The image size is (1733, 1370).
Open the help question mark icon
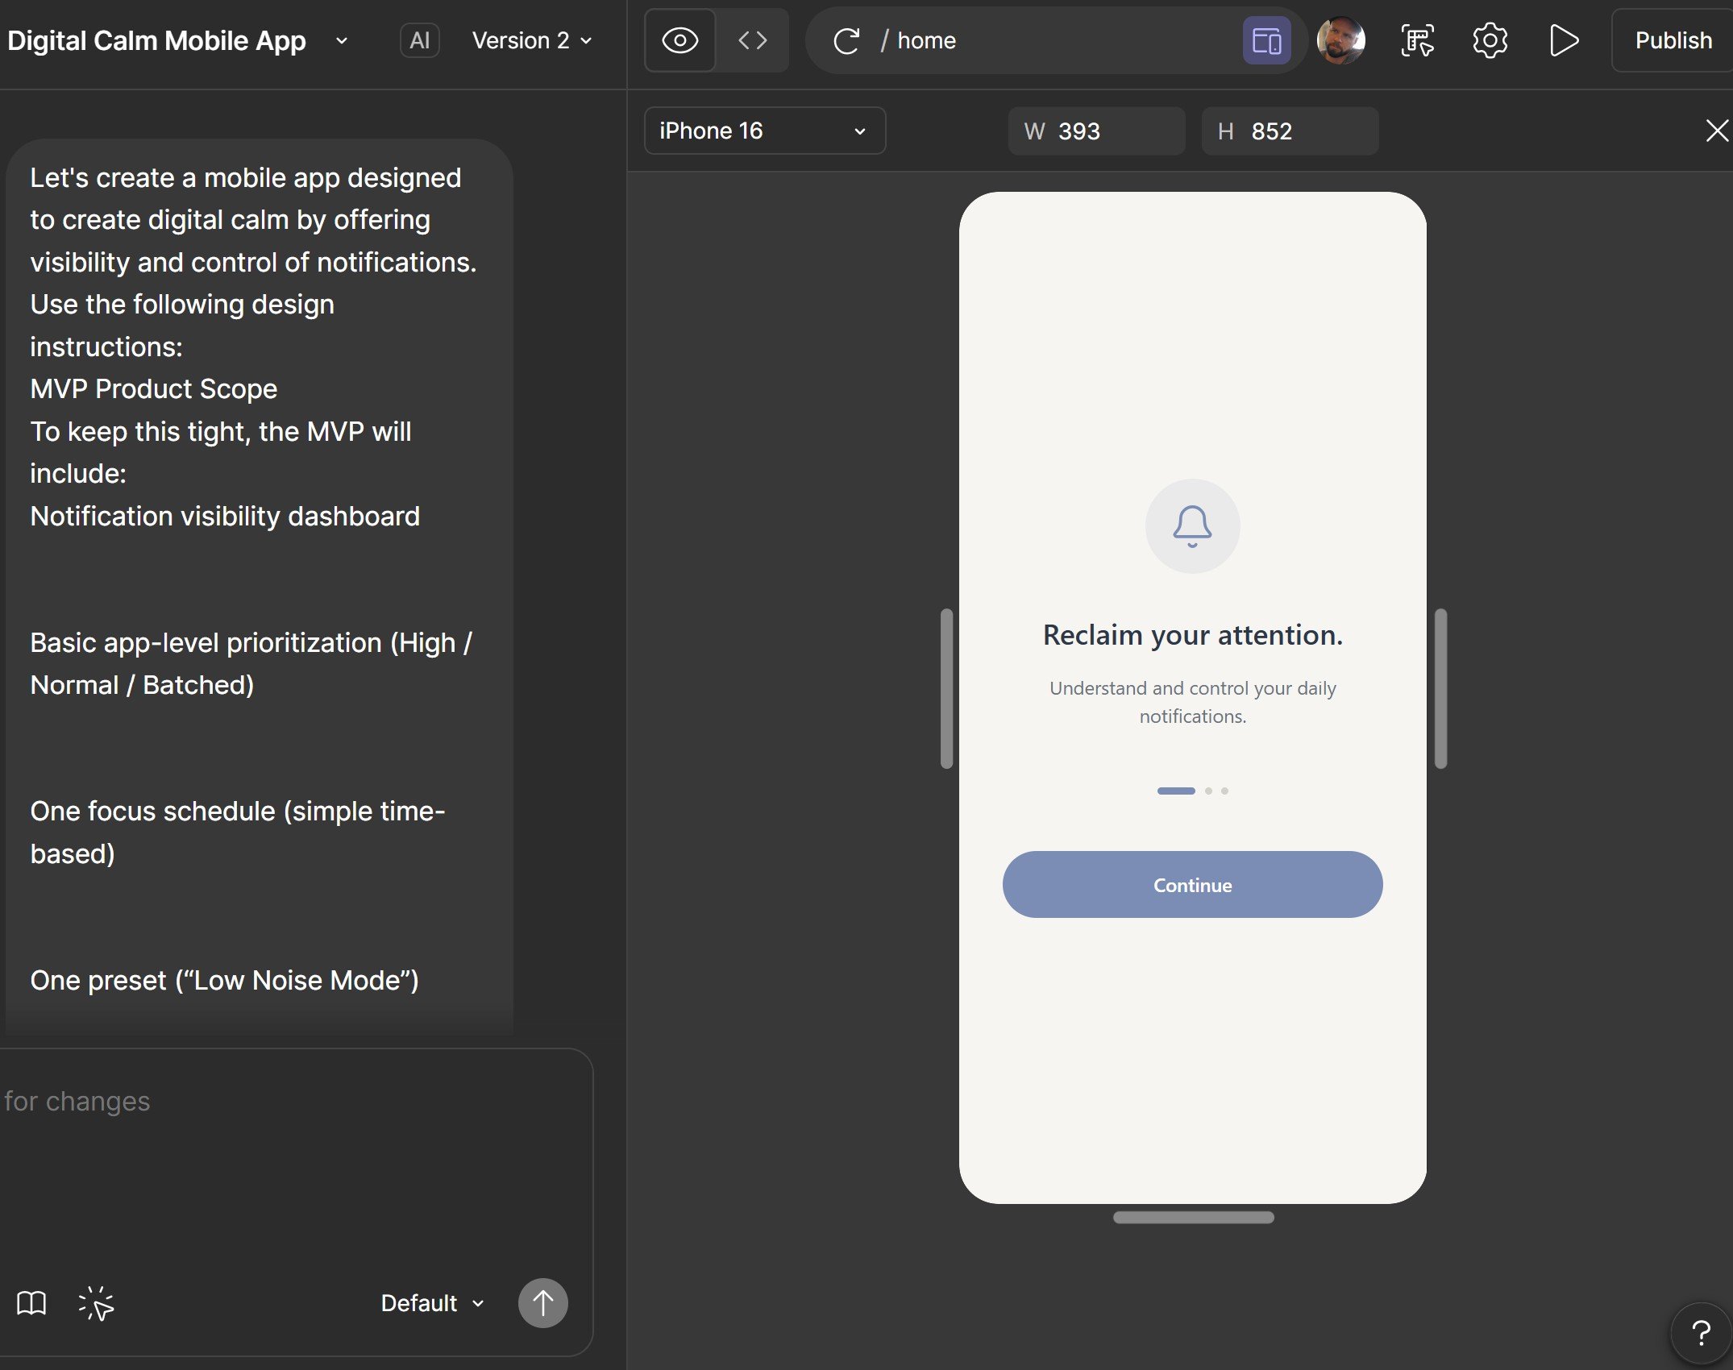coord(1701,1334)
